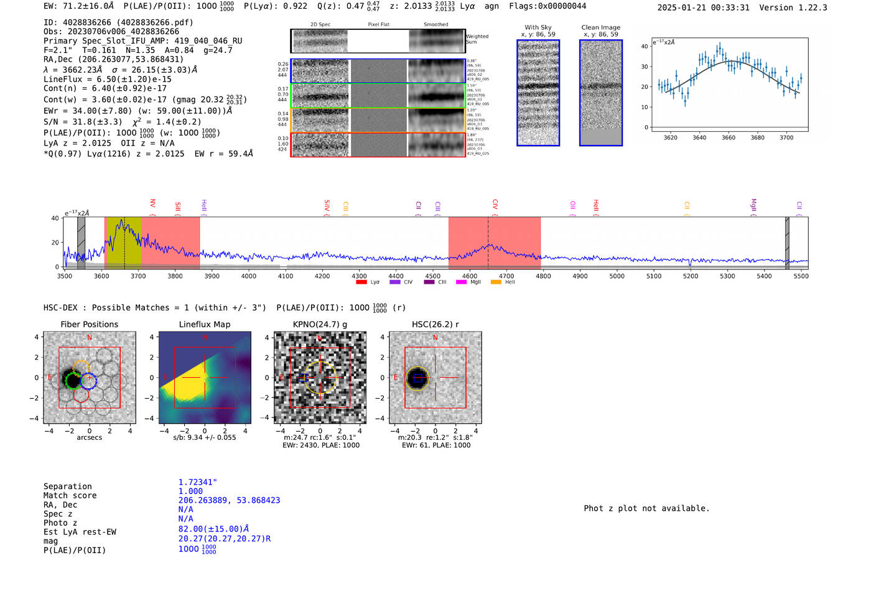This screenshot has width=871, height=593.
Task: View the HSC(26.2) r image
Action: [x=435, y=378]
